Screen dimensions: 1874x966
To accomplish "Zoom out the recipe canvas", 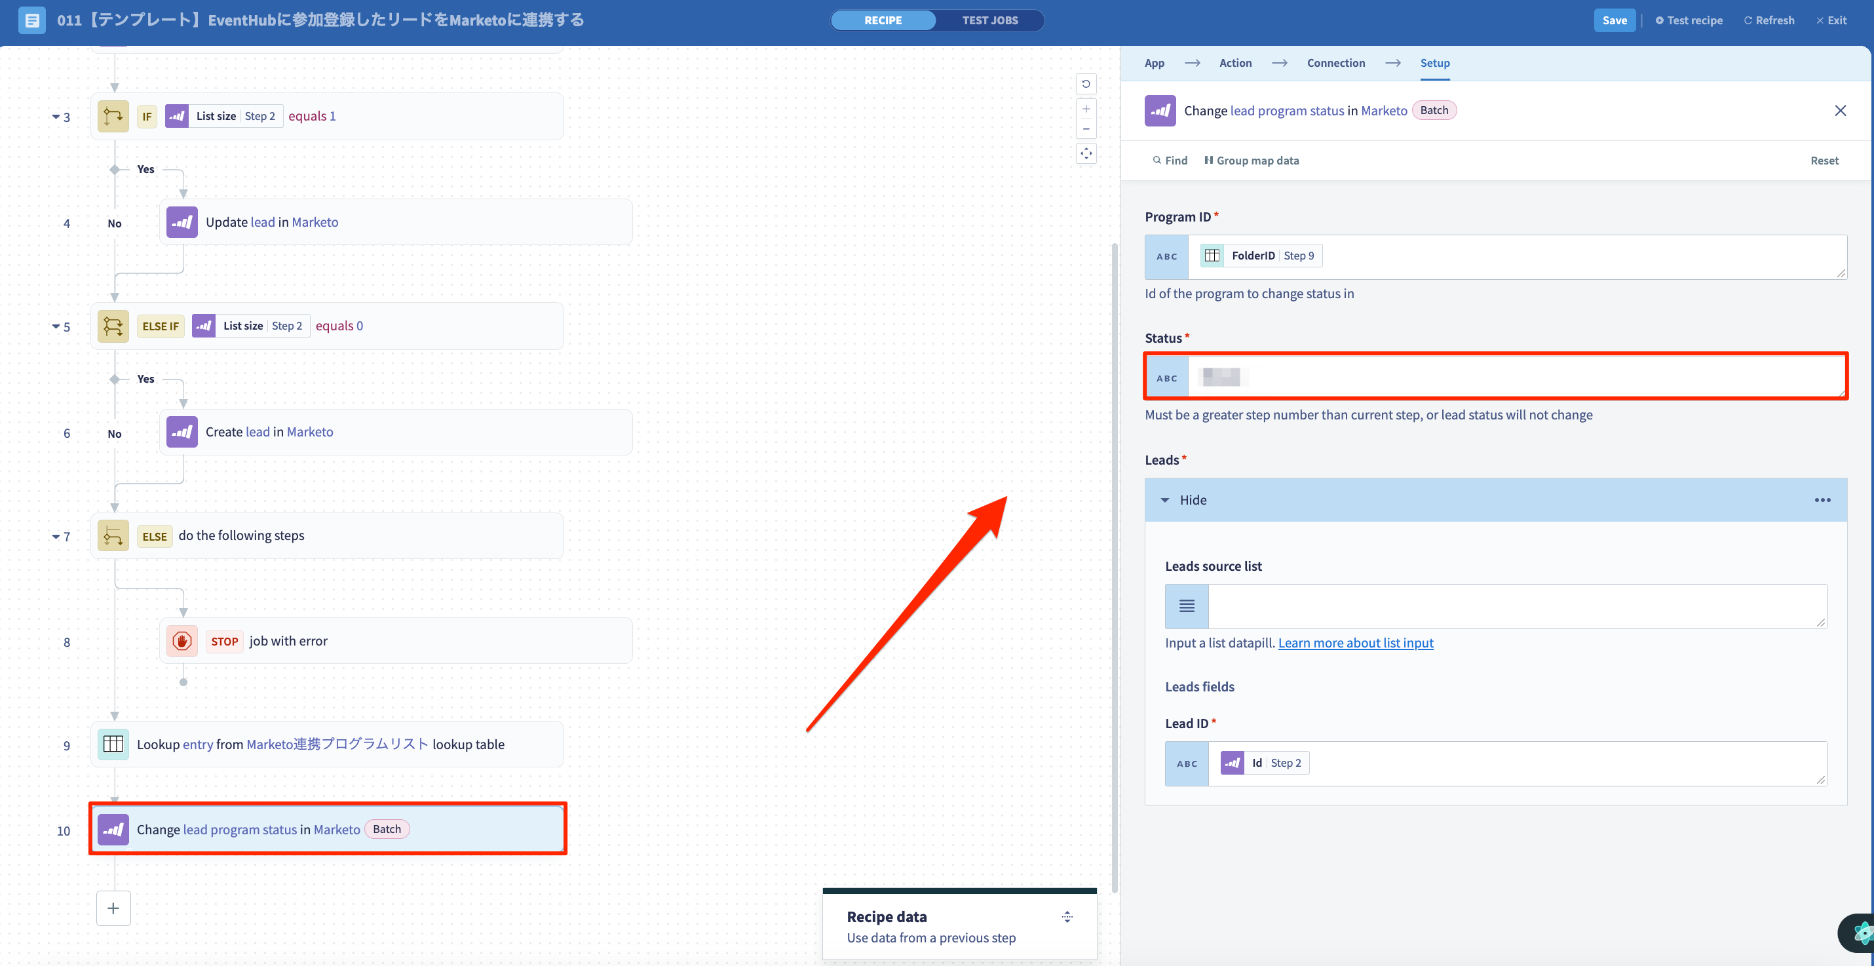I will point(1086,128).
